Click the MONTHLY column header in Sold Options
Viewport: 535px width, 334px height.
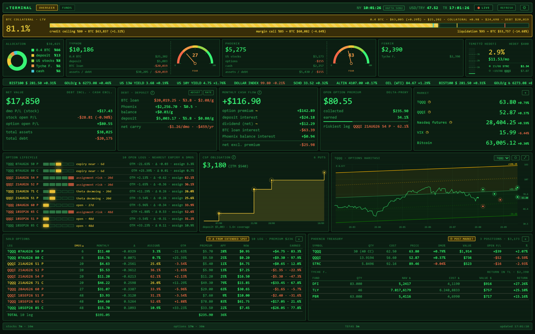(x=103, y=245)
